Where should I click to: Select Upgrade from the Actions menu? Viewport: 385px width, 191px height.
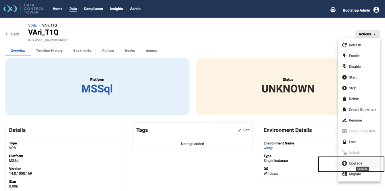(355, 163)
